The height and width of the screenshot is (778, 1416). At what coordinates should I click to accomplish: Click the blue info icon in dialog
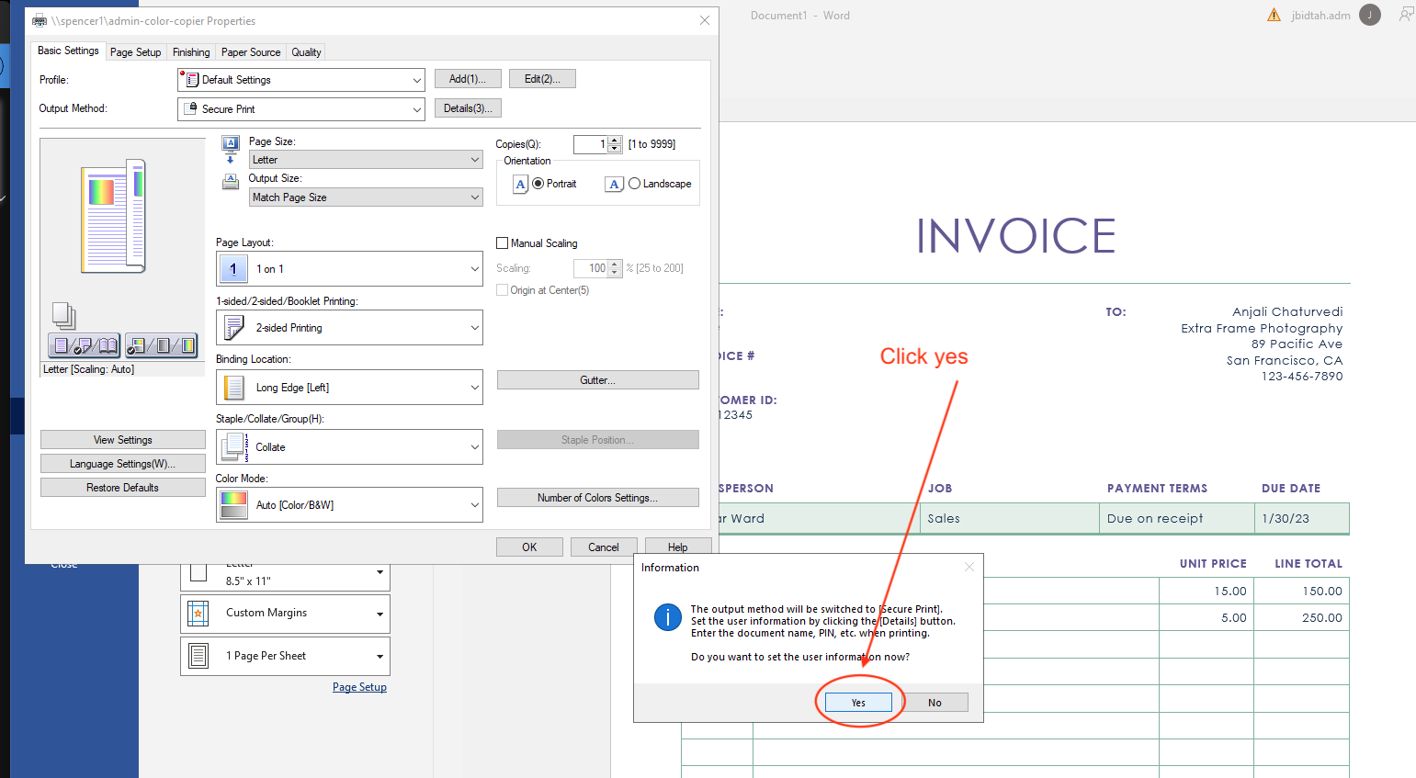coord(667,617)
